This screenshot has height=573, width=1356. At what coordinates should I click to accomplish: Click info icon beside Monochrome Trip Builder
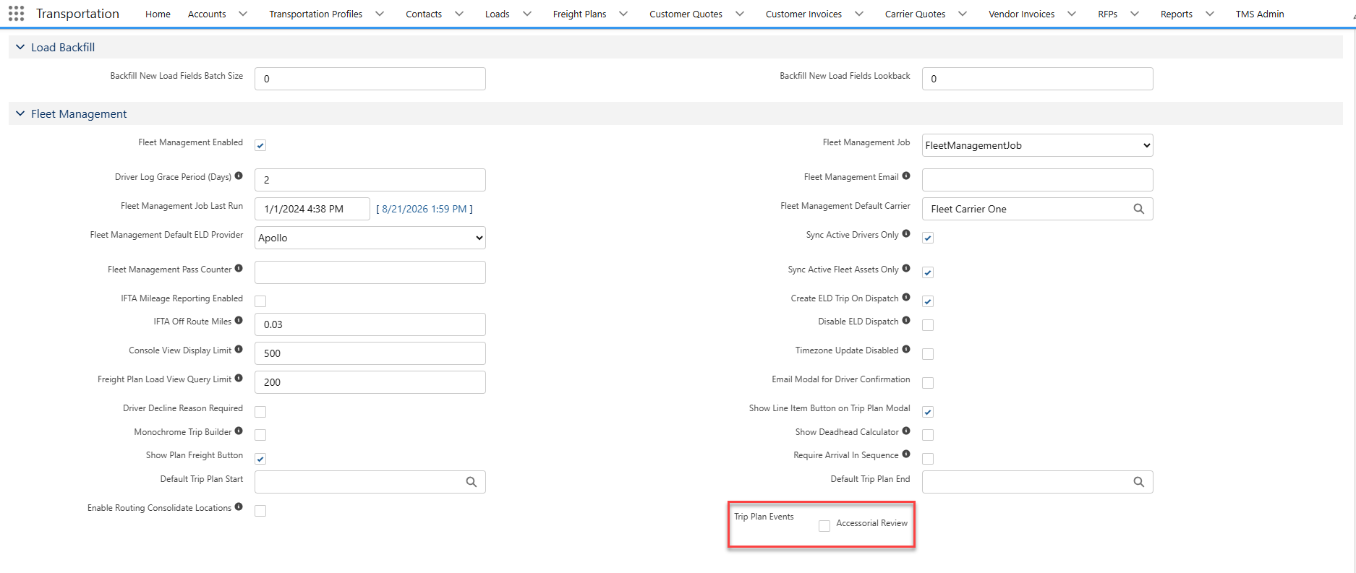coord(239,431)
